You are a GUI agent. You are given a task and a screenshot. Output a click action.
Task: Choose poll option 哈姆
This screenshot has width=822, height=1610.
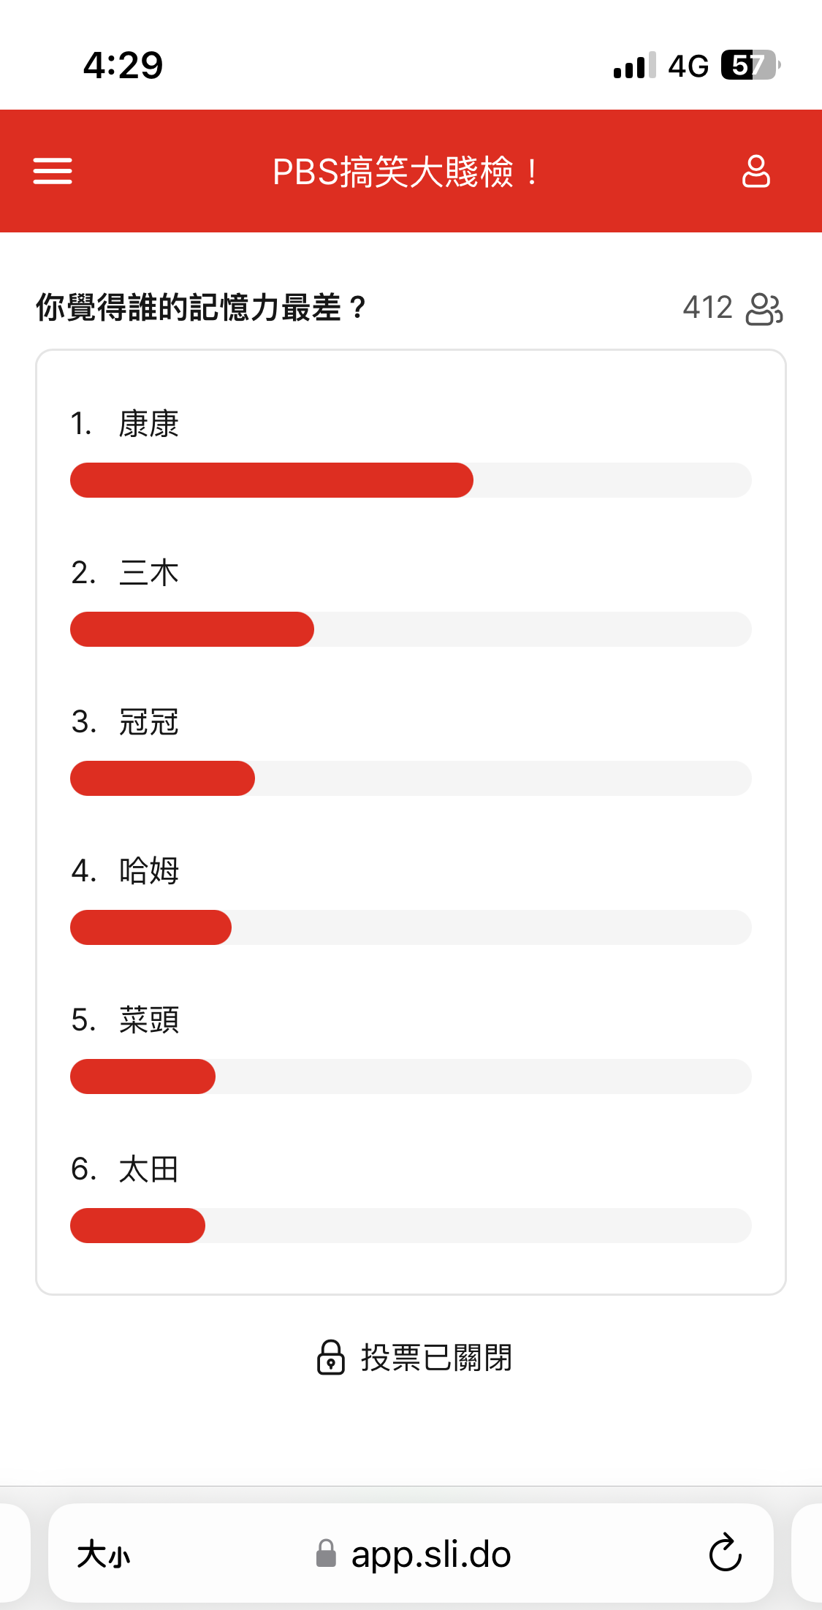[x=149, y=871]
